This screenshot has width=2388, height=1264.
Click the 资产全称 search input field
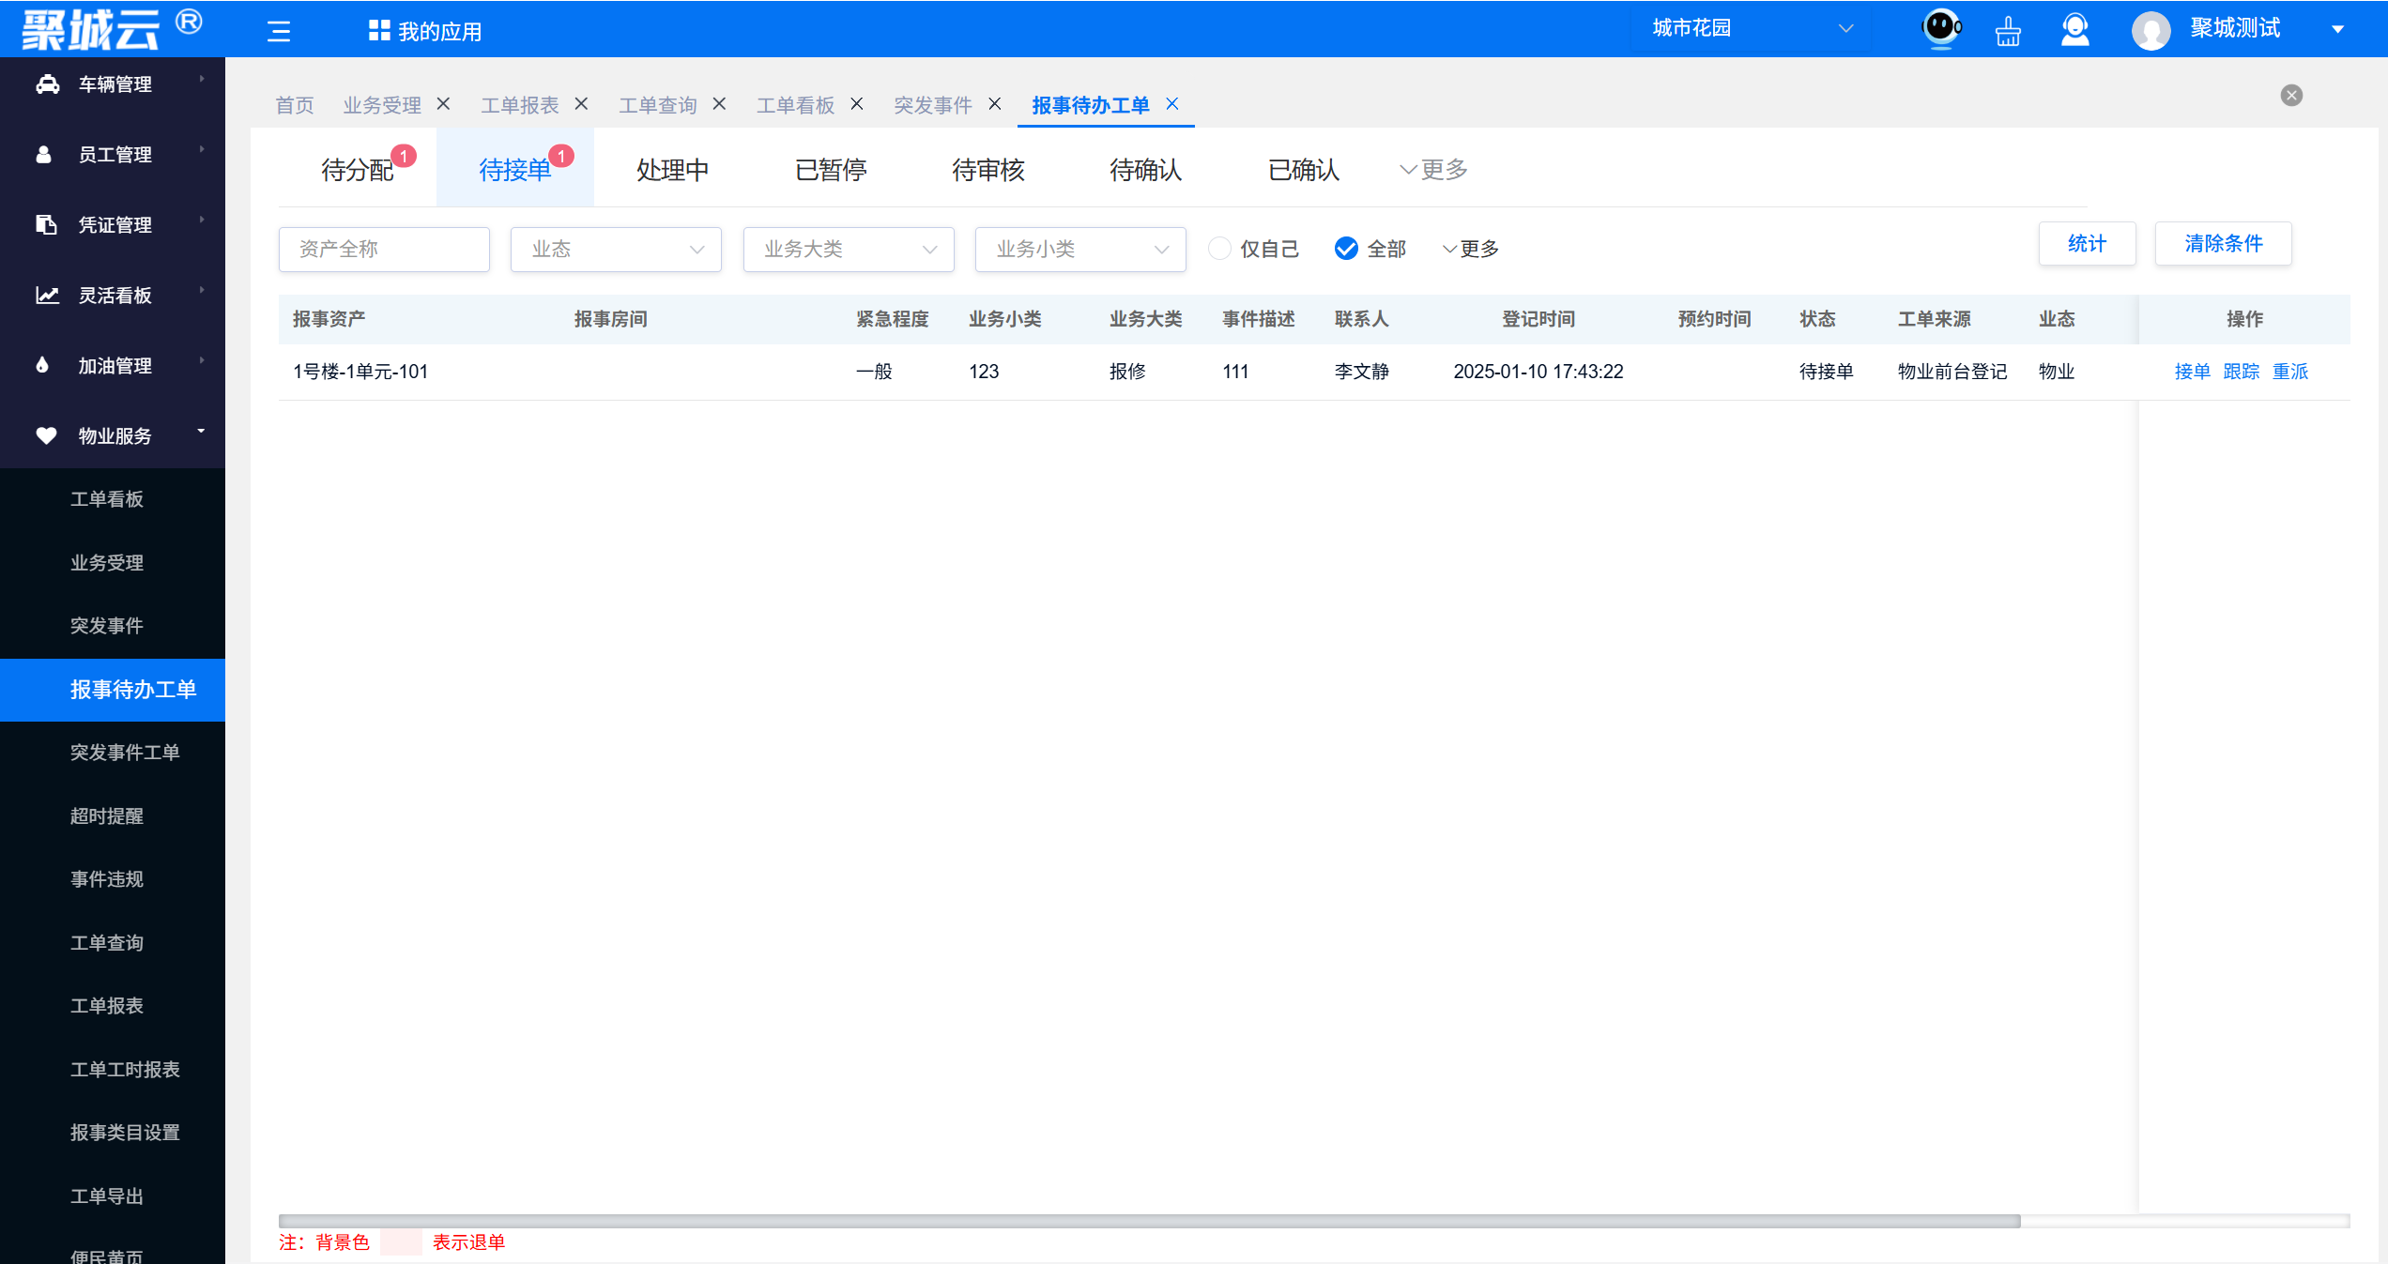click(384, 250)
